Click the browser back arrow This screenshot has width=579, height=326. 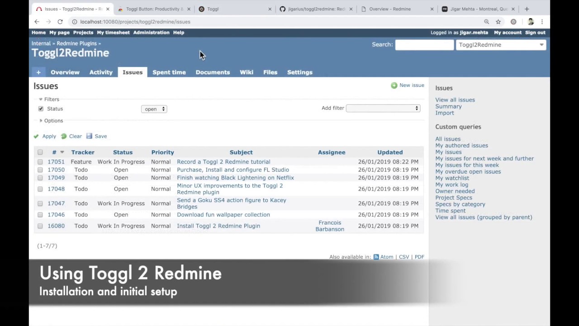(x=37, y=22)
